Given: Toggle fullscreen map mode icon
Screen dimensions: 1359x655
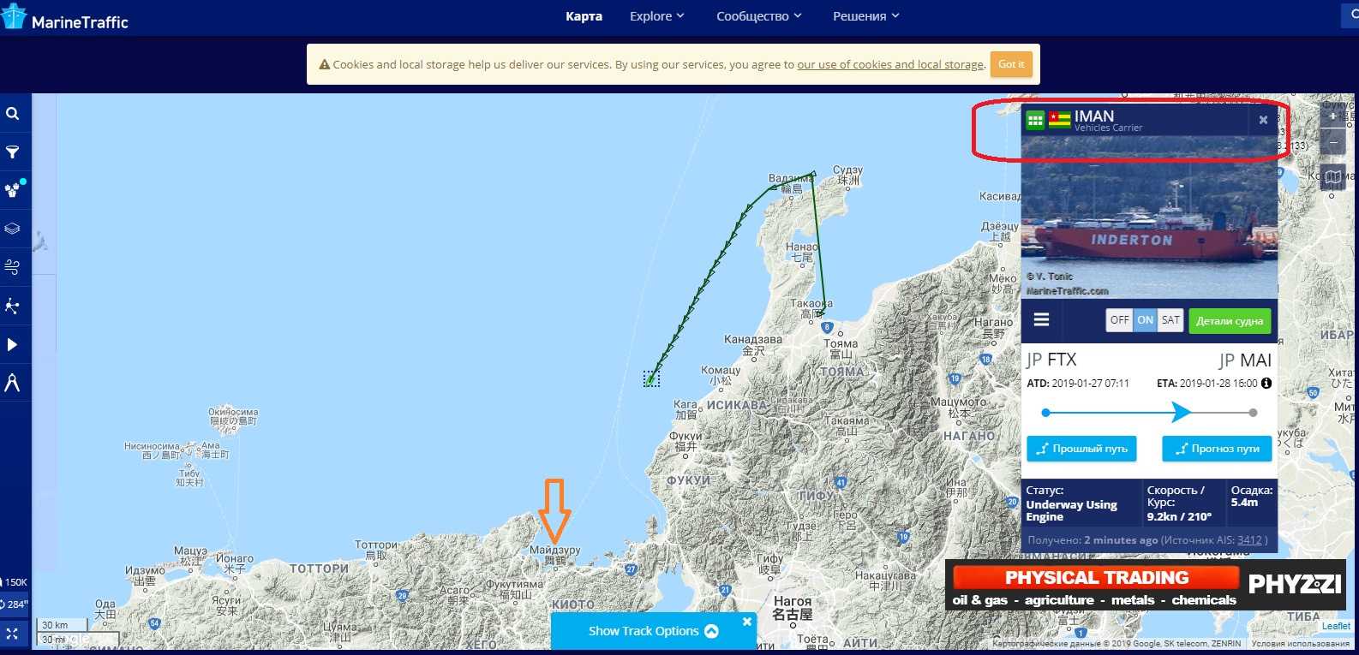Looking at the screenshot, I should coord(13,634).
